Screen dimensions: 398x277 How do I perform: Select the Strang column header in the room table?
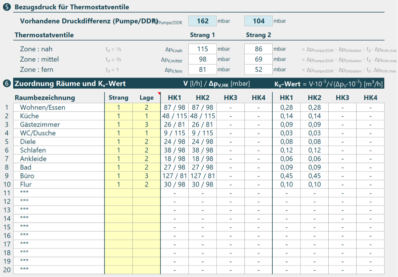[x=119, y=98]
